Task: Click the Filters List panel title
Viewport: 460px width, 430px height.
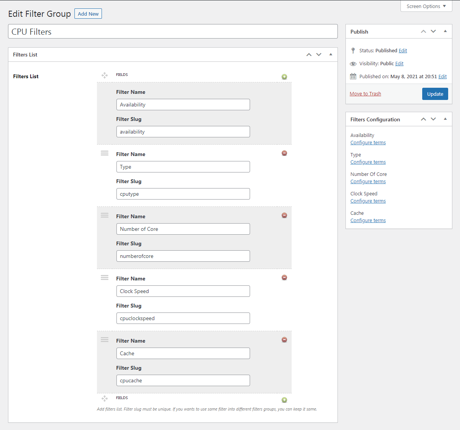Action: coord(25,55)
